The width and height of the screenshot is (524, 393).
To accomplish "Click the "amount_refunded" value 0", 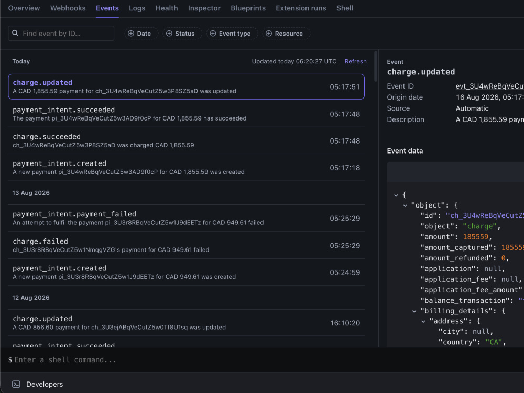I will click(x=503, y=258).
